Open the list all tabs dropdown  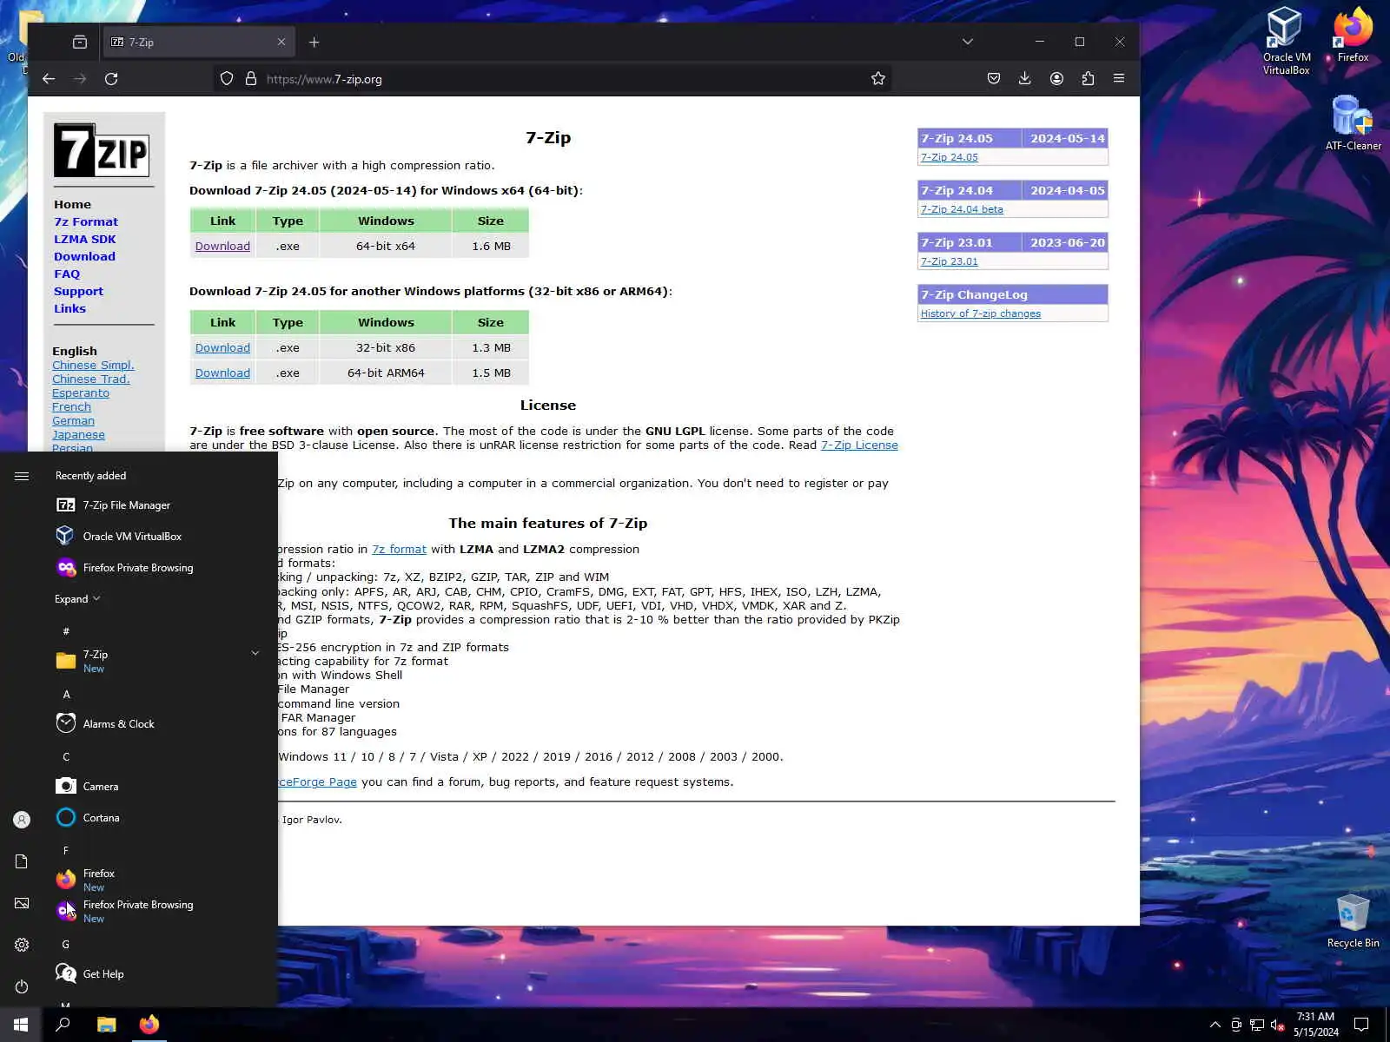968,42
